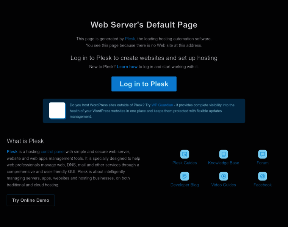
Task: Open the Knowledge Base text link
Action: [x=224, y=163]
